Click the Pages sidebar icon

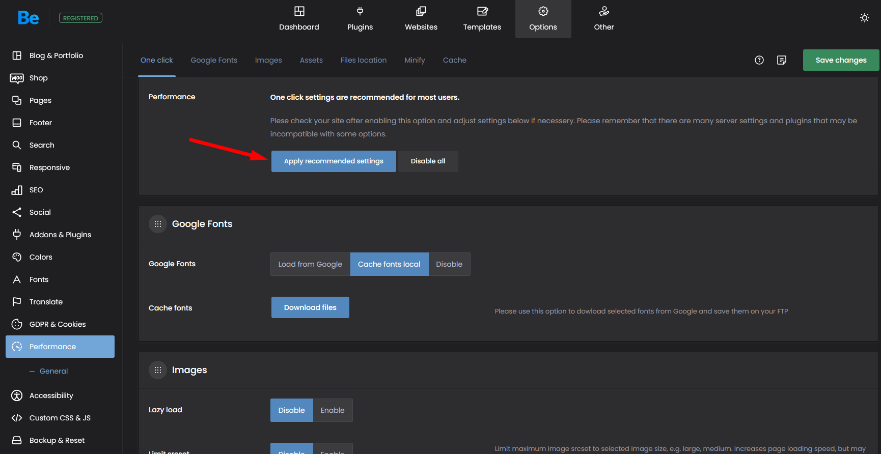[x=17, y=100]
